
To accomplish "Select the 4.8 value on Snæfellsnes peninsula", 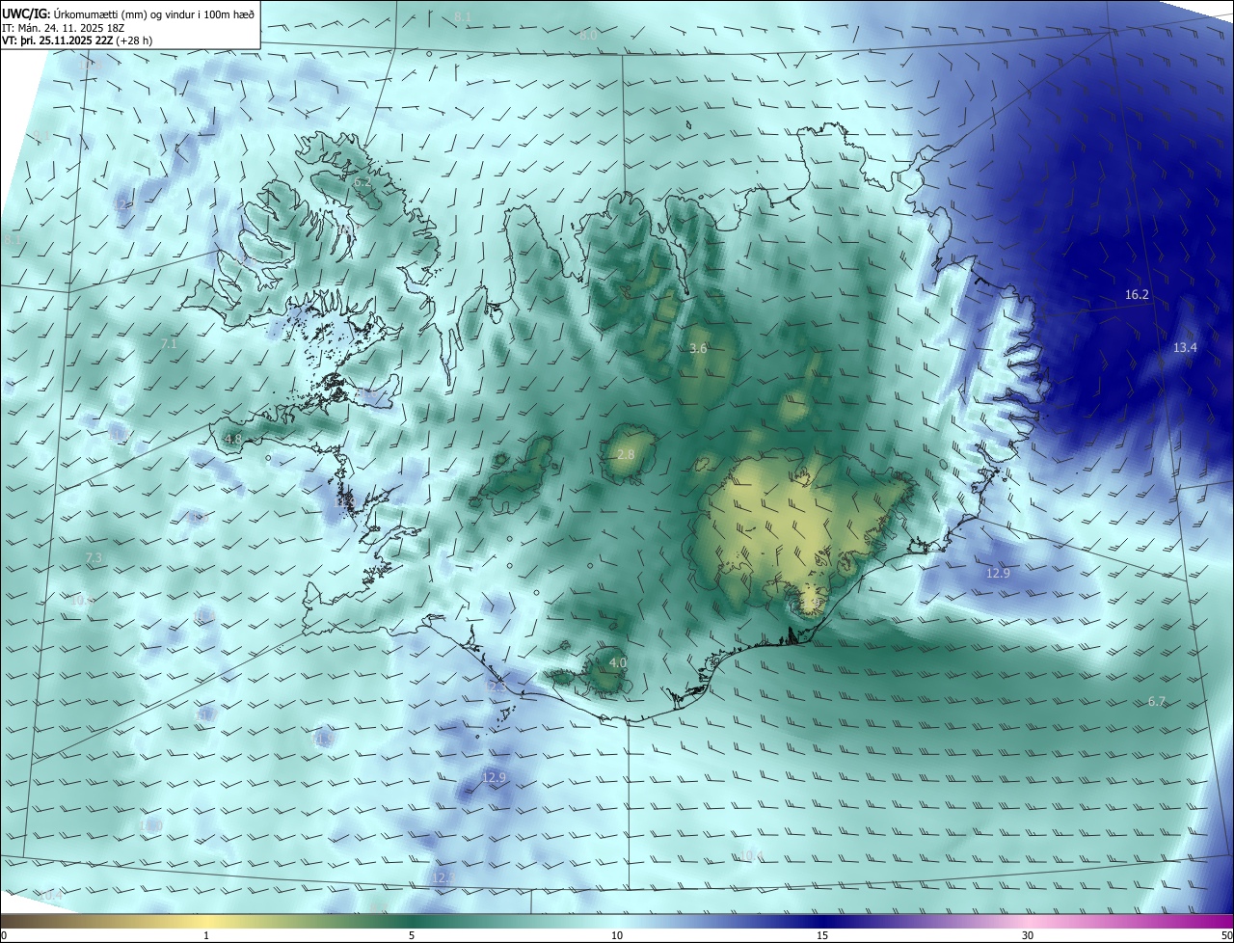I will (232, 439).
